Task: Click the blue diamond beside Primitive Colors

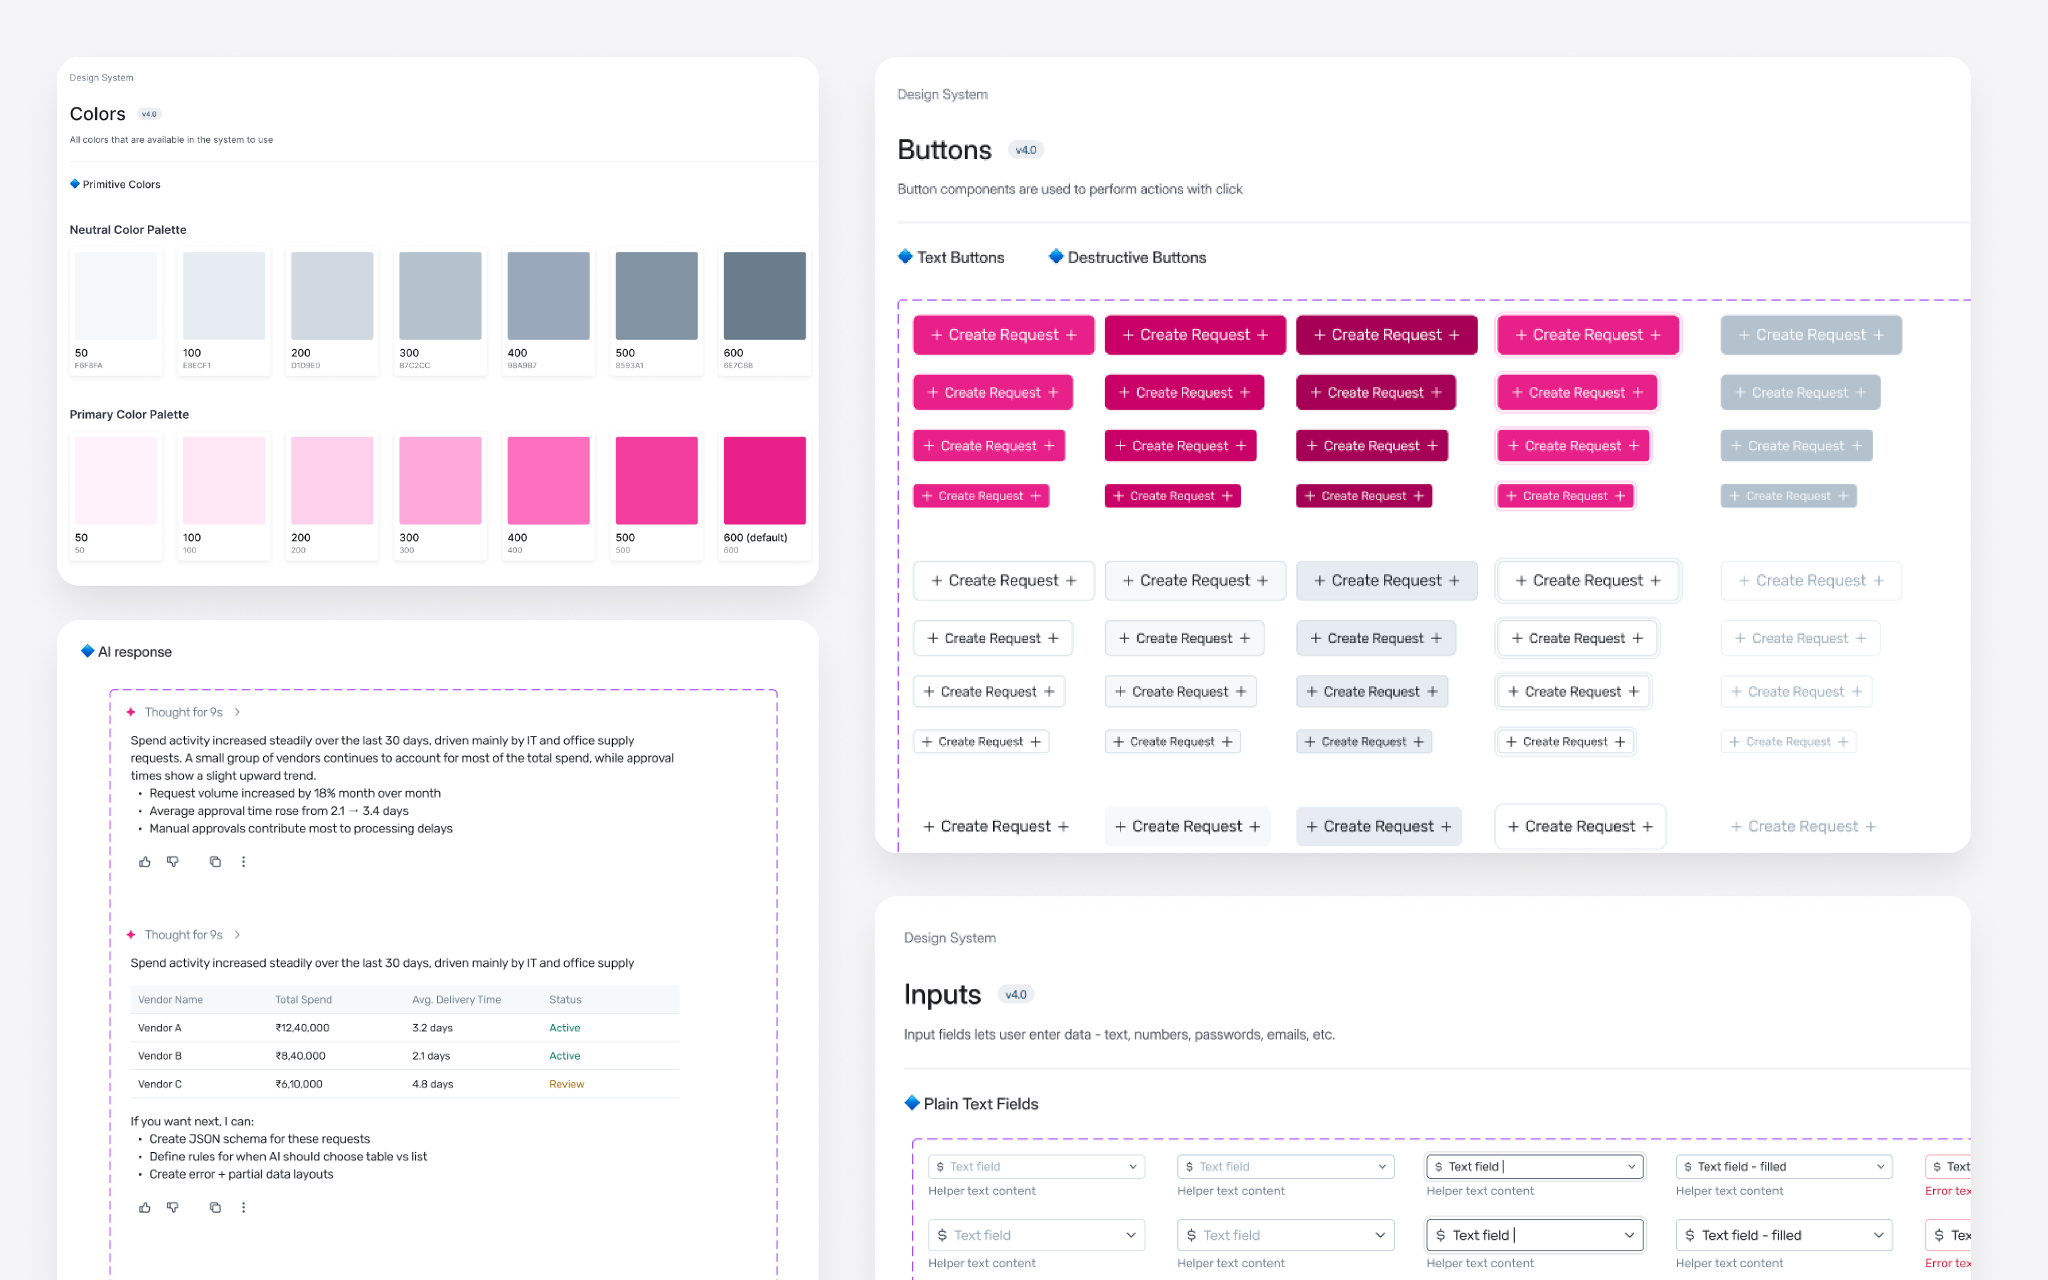Action: (74, 184)
